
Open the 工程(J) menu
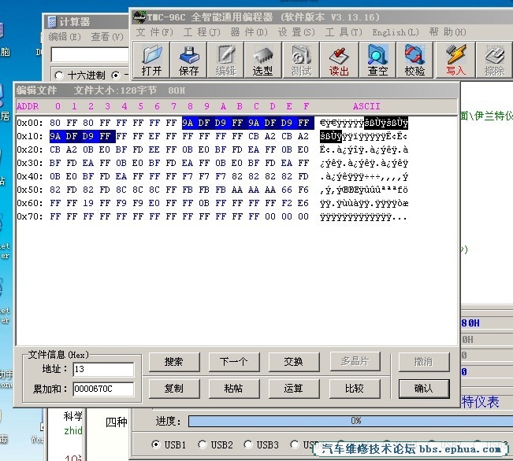pyautogui.click(x=202, y=32)
